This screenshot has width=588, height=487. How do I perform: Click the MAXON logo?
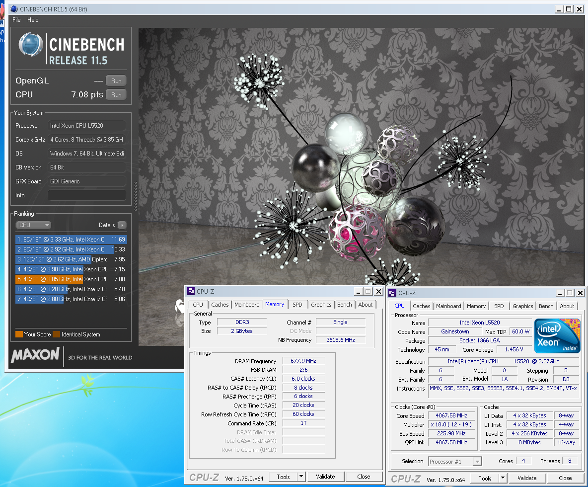[x=35, y=355]
